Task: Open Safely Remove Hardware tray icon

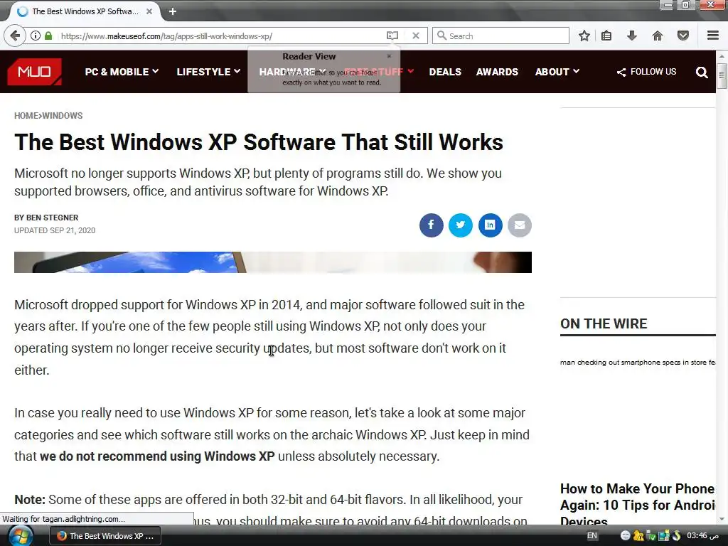Action: coord(651,536)
